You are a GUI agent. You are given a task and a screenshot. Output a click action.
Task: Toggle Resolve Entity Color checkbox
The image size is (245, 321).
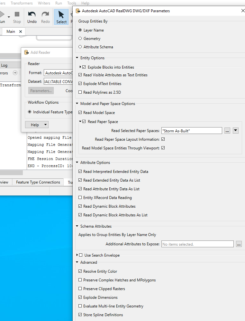point(80,271)
